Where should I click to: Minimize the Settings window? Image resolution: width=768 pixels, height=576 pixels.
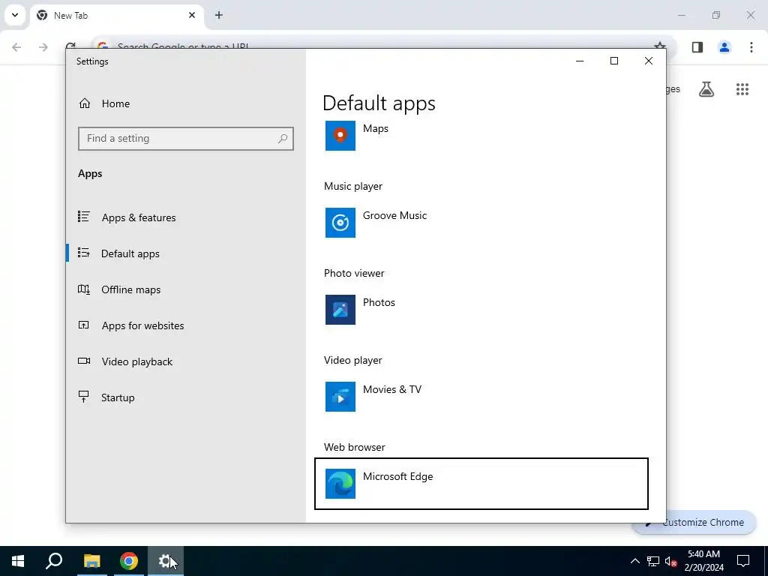pos(580,61)
